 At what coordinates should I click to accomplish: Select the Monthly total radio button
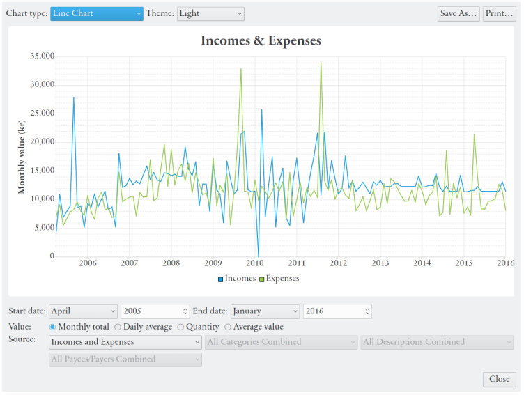[x=53, y=327]
